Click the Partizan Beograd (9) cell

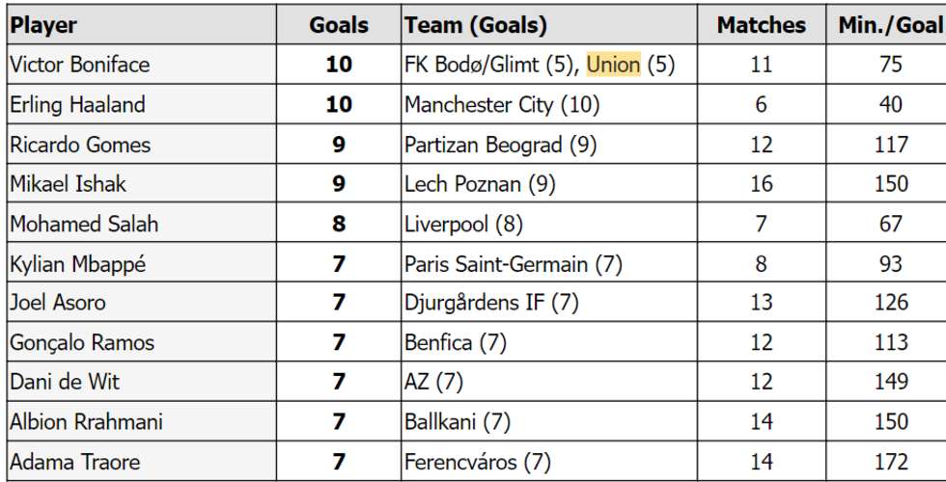click(x=501, y=145)
